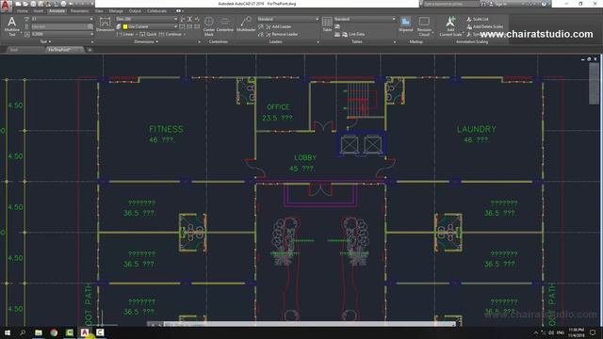Click the Plot icon in quick access toolbar
This screenshot has width=603, height=339.
(x=63, y=4)
